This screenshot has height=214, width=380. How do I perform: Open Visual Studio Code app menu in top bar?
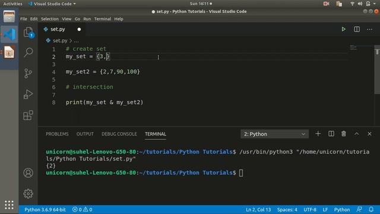coord(52,4)
